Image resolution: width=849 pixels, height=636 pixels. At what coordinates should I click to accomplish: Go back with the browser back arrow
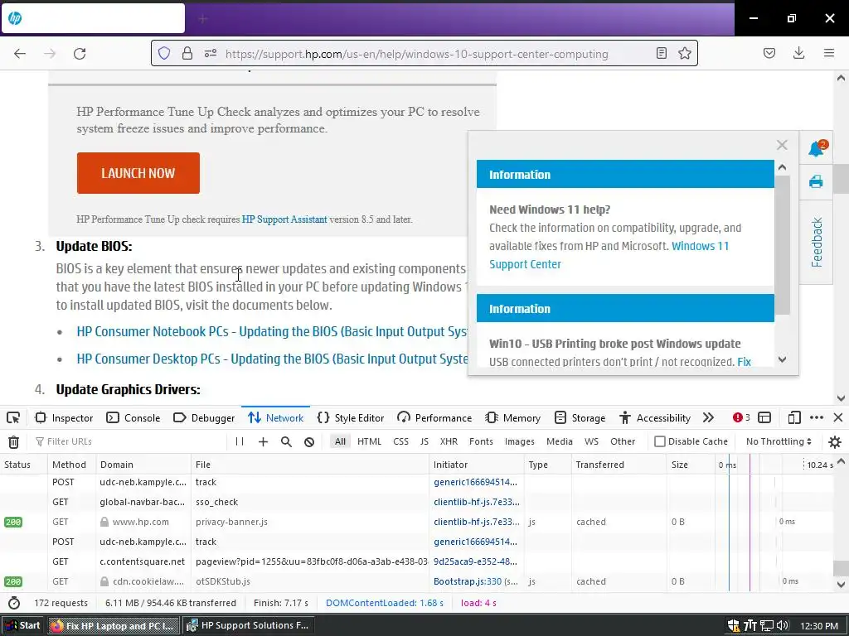pos(20,54)
